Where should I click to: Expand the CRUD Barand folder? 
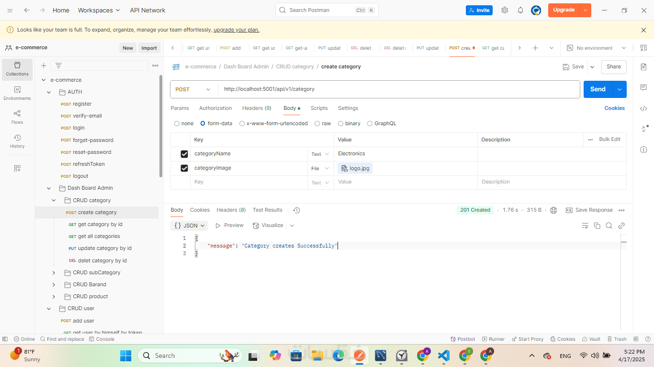pyautogui.click(x=54, y=284)
